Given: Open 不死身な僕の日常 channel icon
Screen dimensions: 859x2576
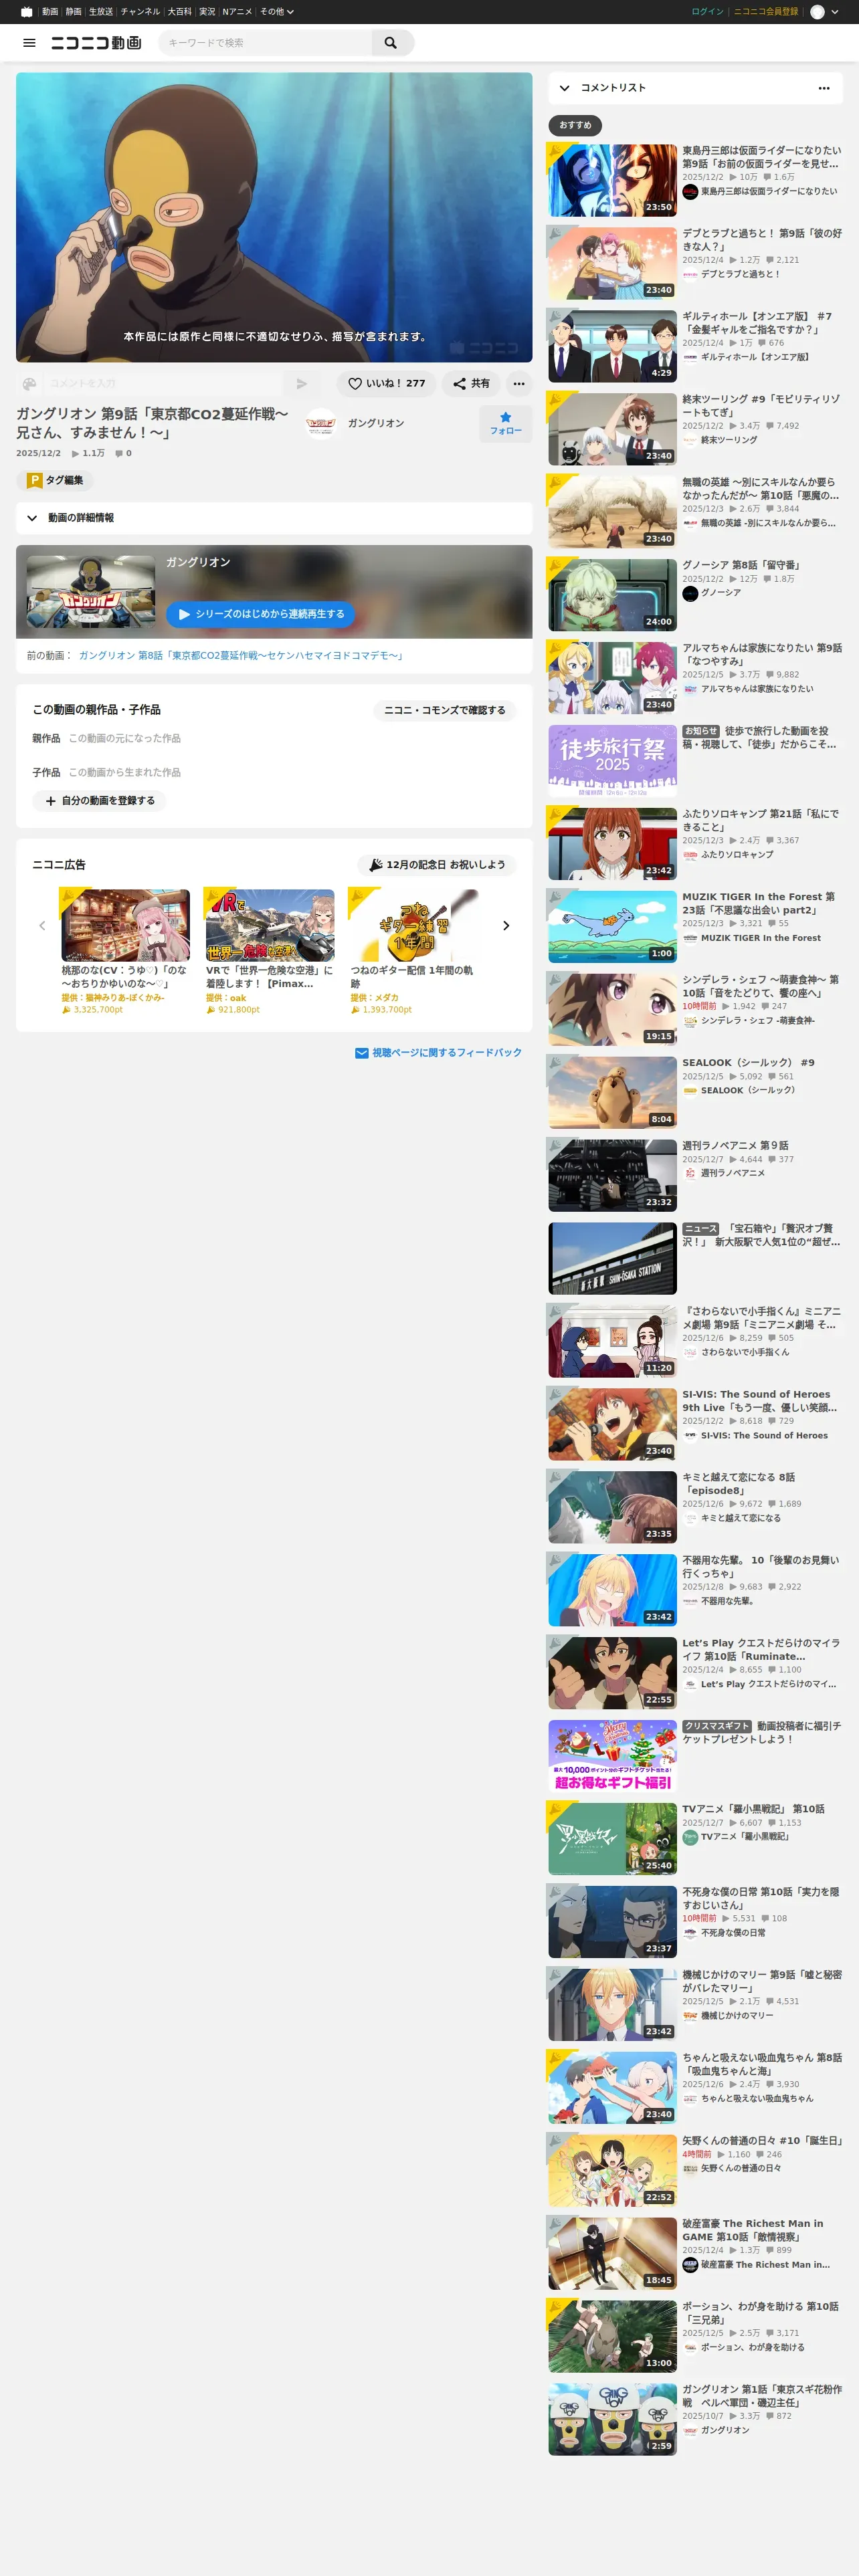Looking at the screenshot, I should (x=690, y=1933).
